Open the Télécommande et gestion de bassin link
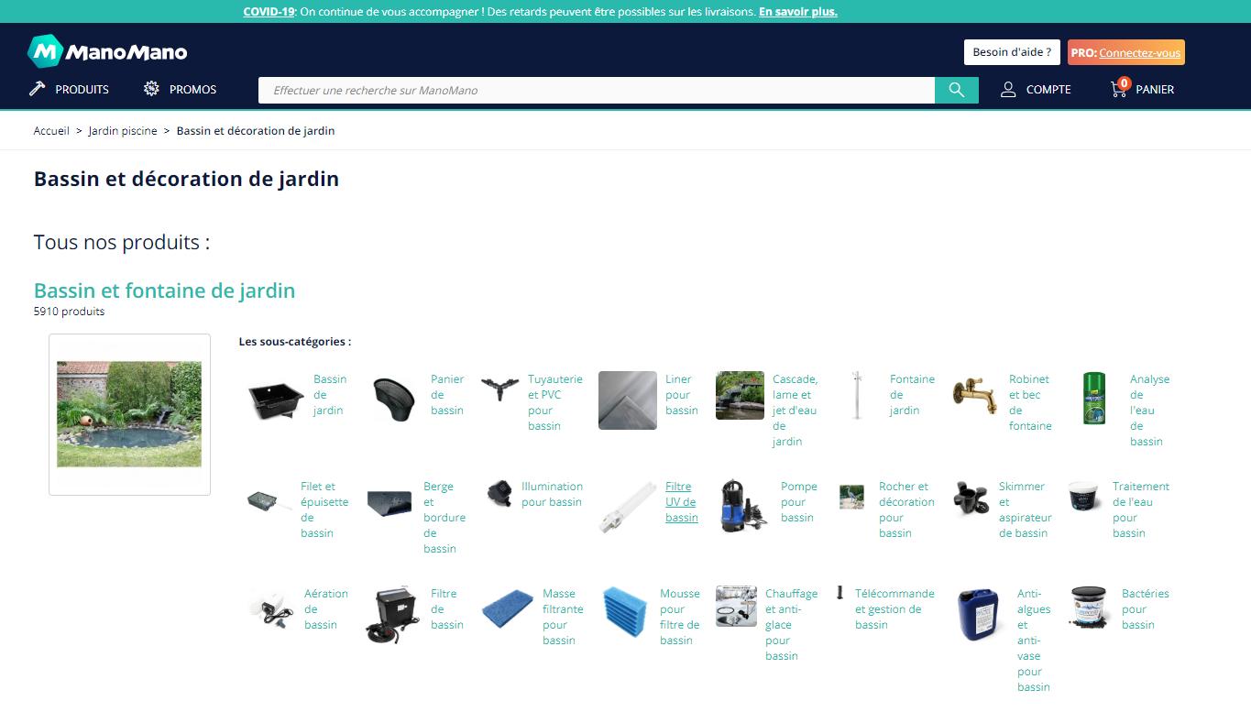 click(x=894, y=609)
